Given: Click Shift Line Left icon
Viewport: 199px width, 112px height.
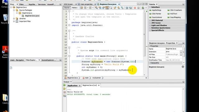Looking at the screenshot, I should click(x=127, y=8).
